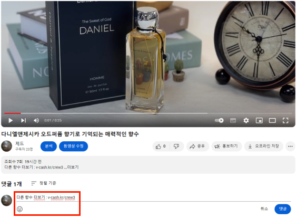Enter full screen mode
Image resolution: width=297 pixels, height=219 pixels.
tap(285, 120)
